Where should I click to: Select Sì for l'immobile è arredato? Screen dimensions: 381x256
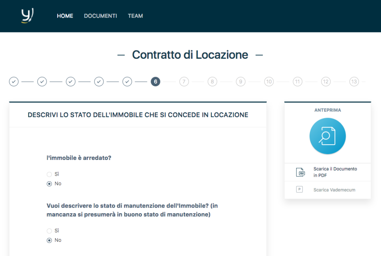[x=49, y=175]
